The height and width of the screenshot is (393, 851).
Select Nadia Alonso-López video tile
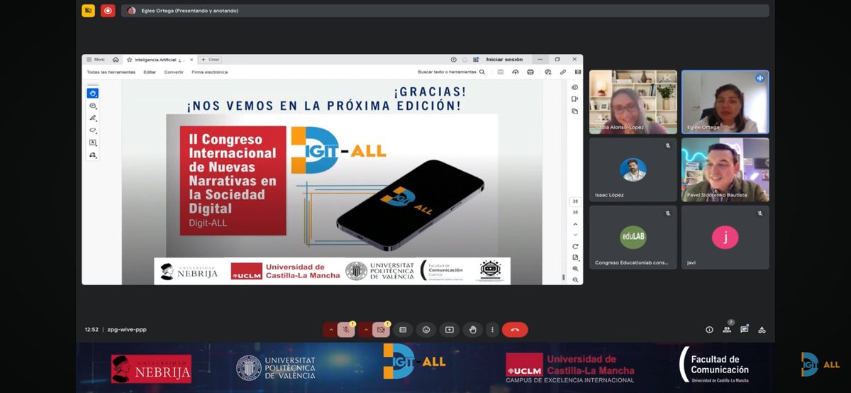(x=633, y=102)
